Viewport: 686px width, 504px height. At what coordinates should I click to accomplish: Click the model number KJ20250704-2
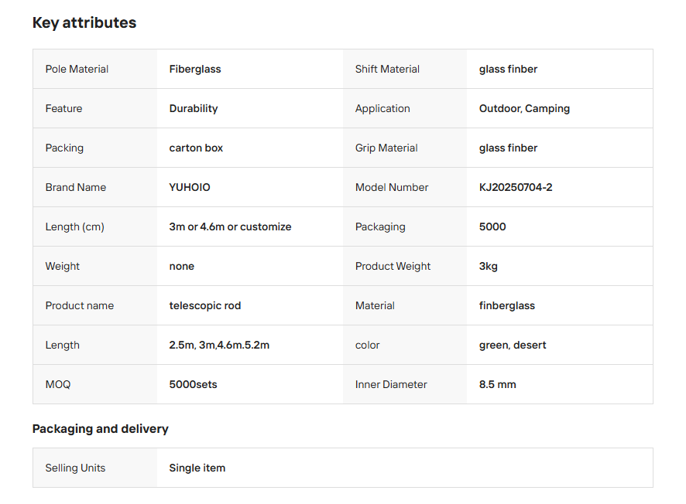pyautogui.click(x=516, y=188)
